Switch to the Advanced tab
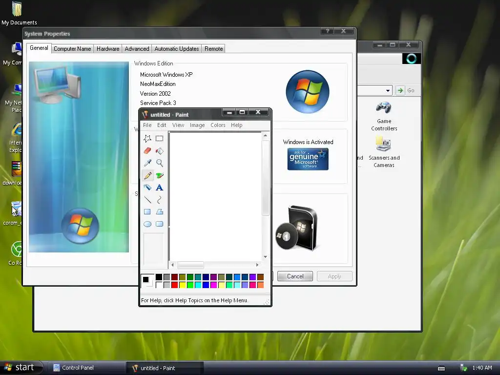 pyautogui.click(x=137, y=49)
